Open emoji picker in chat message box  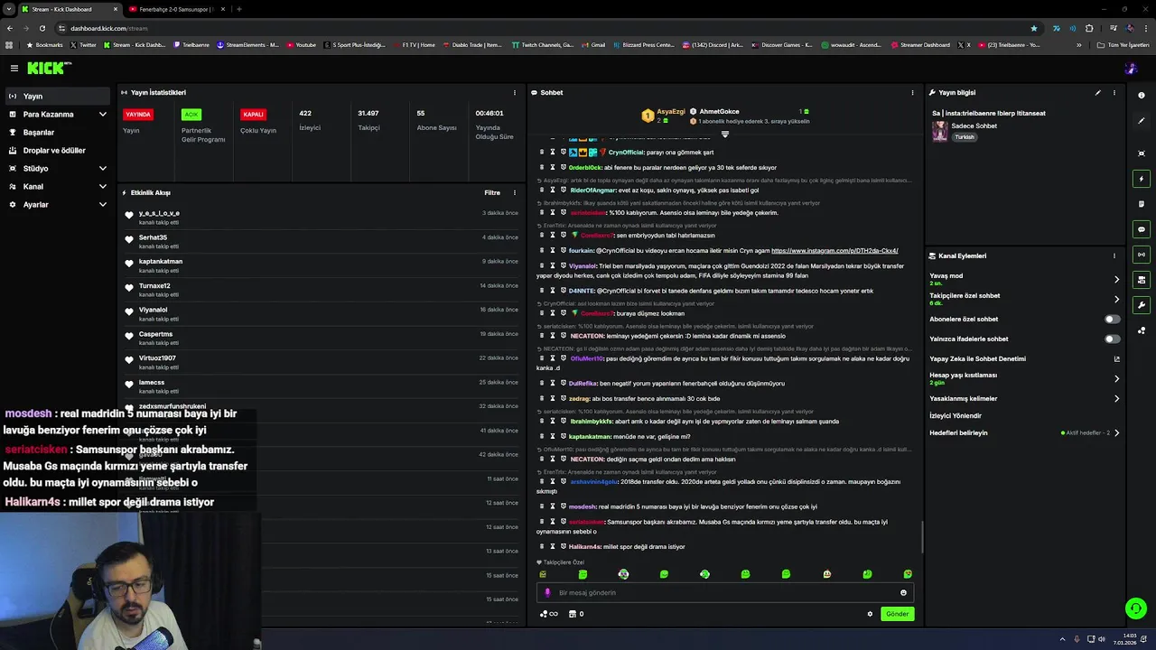point(903,593)
